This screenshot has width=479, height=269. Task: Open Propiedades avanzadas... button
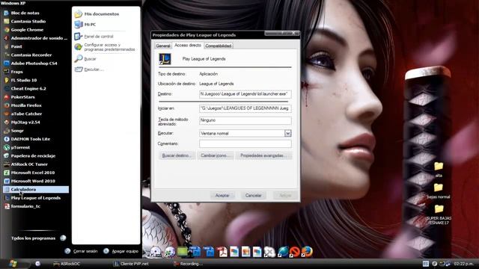point(263,155)
